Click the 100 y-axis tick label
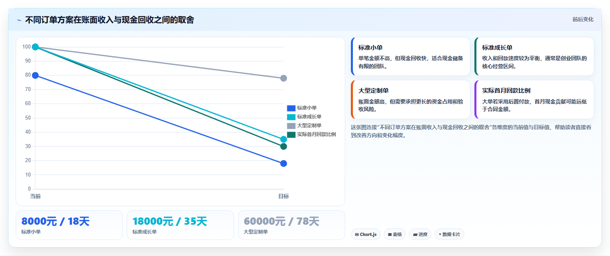Image resolution: width=610 pixels, height=256 pixels. [x=27, y=47]
